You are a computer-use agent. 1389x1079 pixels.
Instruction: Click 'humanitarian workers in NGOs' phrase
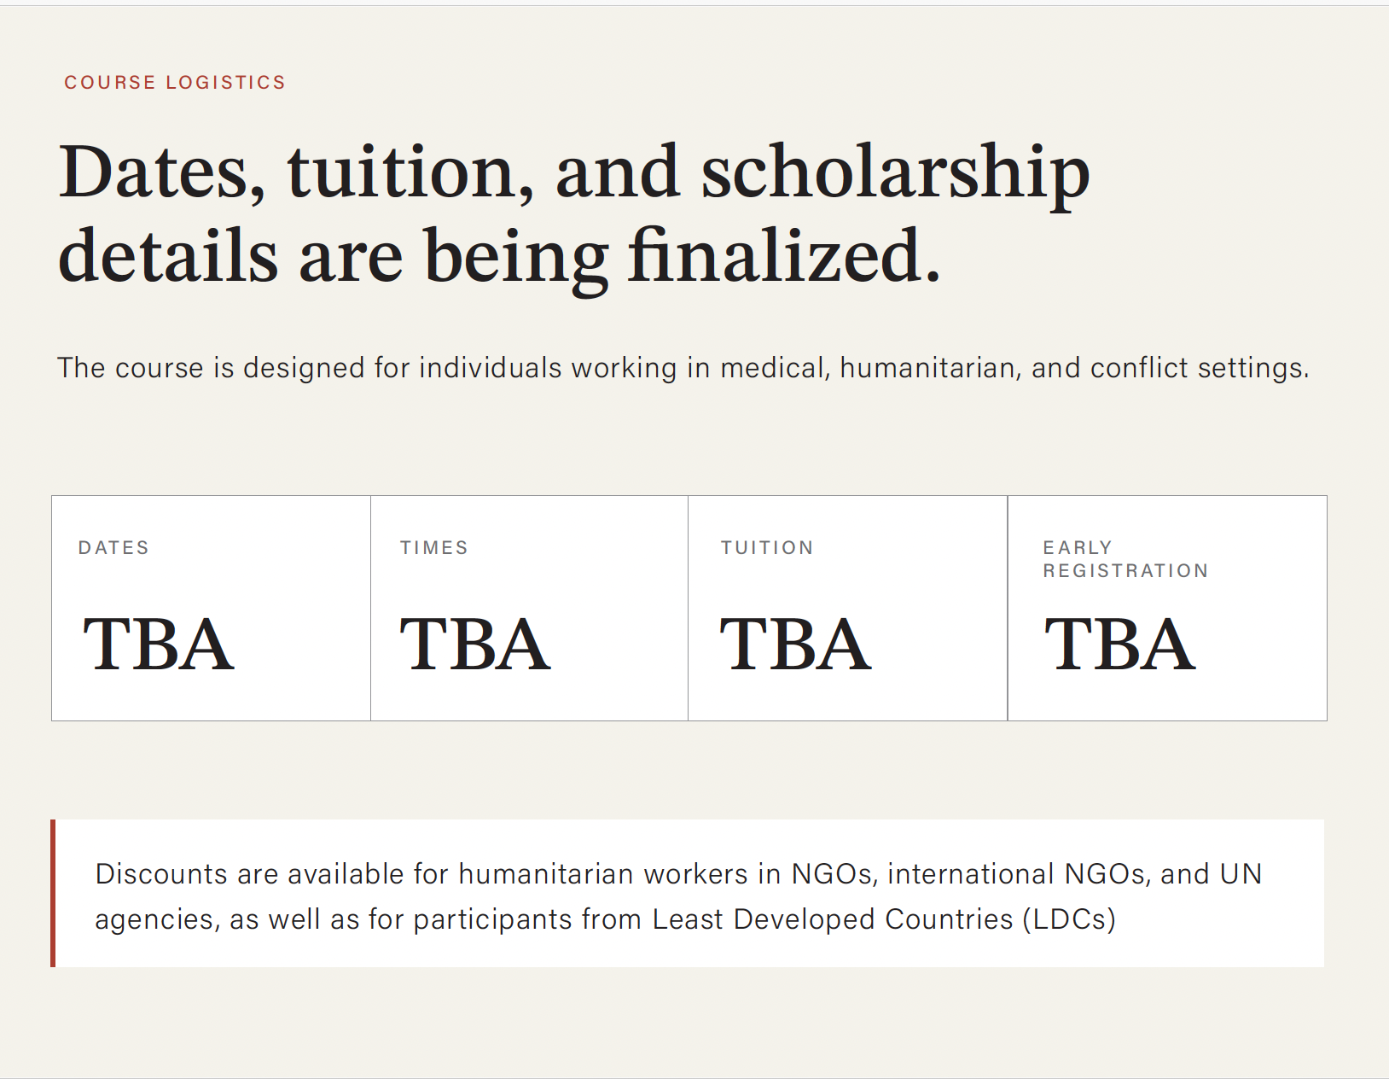[665, 874]
